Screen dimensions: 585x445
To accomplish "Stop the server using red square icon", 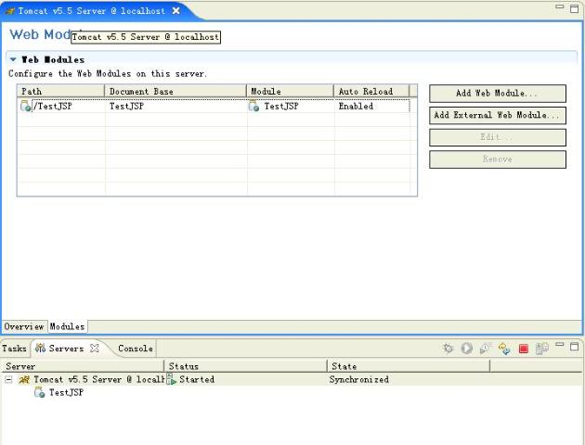I will click(x=524, y=349).
